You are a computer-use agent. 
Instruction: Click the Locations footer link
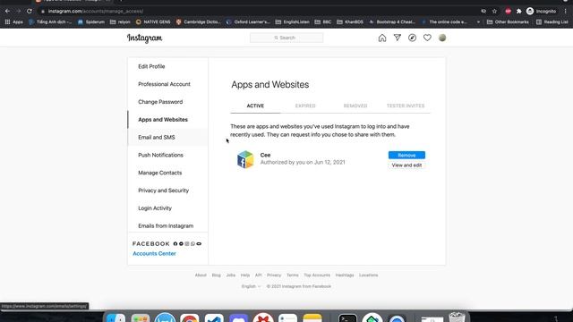[x=368, y=275]
